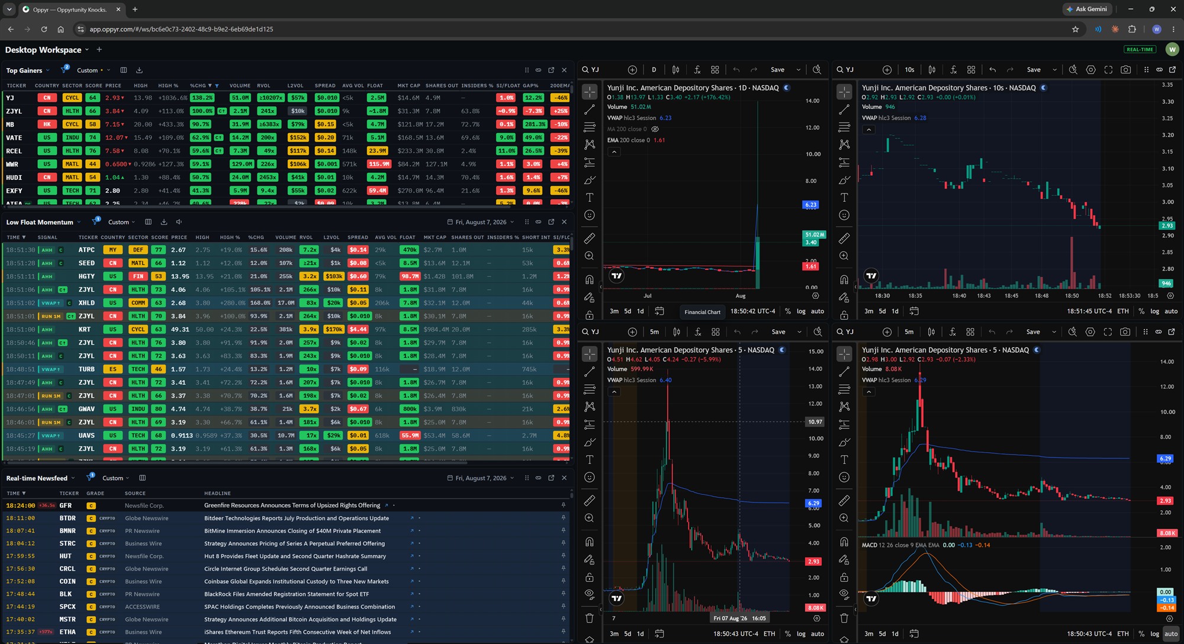Open the Real-time Newsfeed dropdown

[x=40, y=478]
